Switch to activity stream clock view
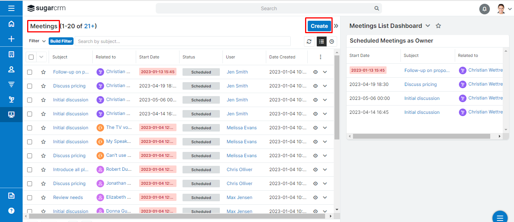Viewport: 514px width, 222px height. (332, 41)
